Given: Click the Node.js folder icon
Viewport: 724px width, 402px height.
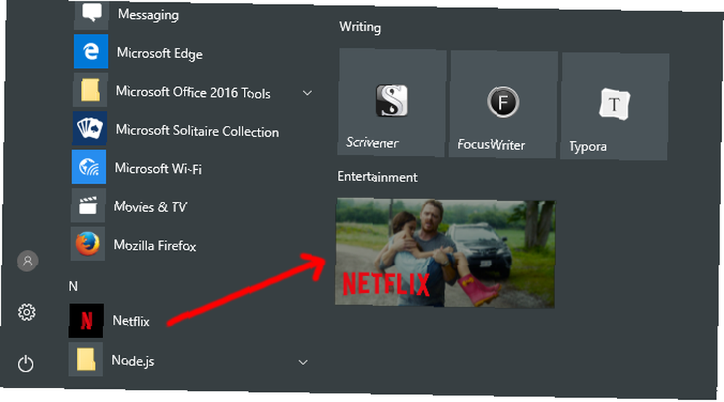Looking at the screenshot, I should (85, 359).
